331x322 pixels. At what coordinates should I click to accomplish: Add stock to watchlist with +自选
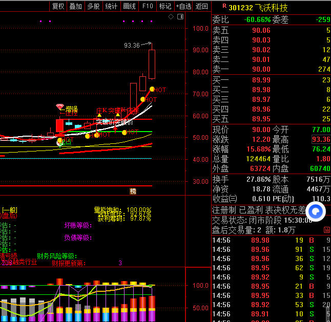point(183,6)
